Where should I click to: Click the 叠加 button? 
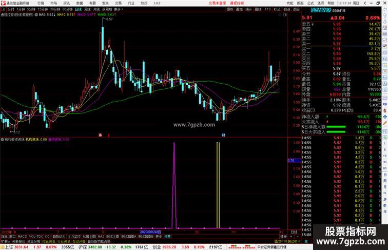pyautogui.click(x=239, y=9)
